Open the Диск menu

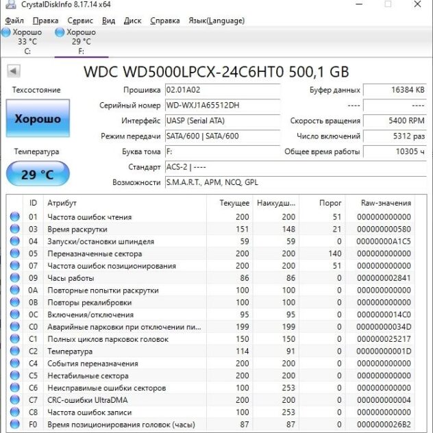tap(132, 21)
